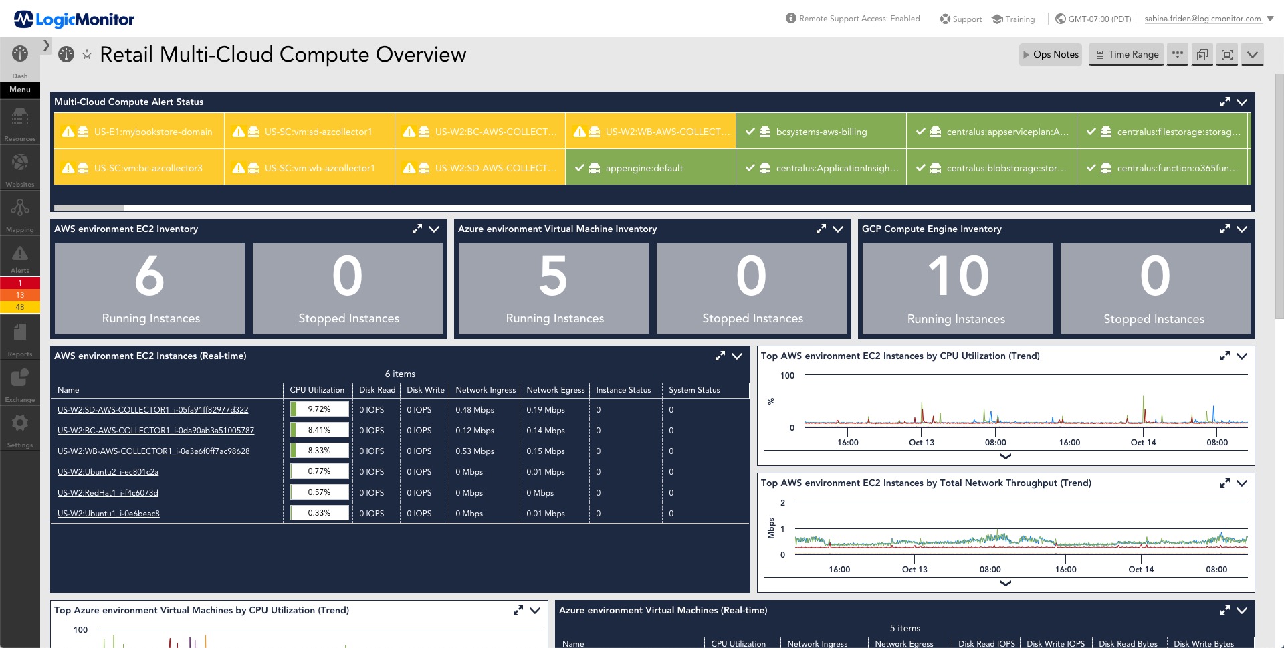
Task: Open the Websites section from the sidebar
Action: [19, 166]
